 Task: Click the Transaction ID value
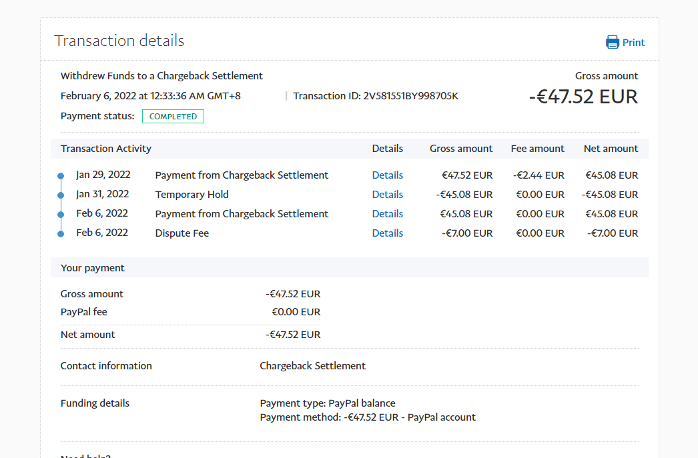coord(410,96)
